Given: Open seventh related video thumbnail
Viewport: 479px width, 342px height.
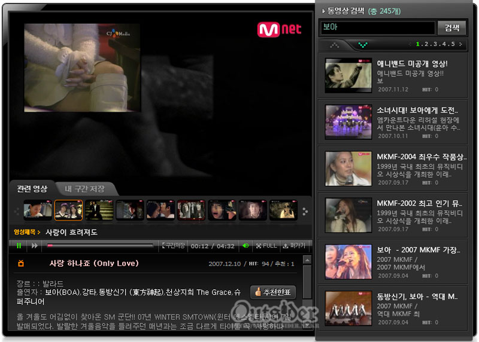Looking at the screenshot, I should 222,210.
